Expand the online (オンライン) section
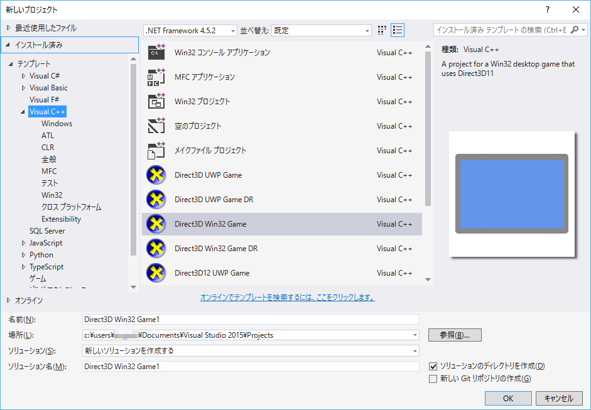Image resolution: width=591 pixels, height=410 pixels. (8, 300)
